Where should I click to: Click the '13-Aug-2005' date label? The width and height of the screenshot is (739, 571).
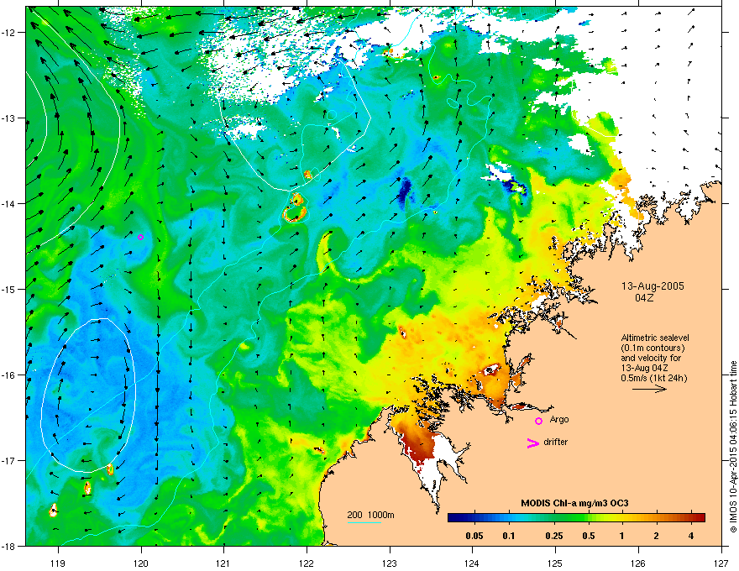(653, 286)
